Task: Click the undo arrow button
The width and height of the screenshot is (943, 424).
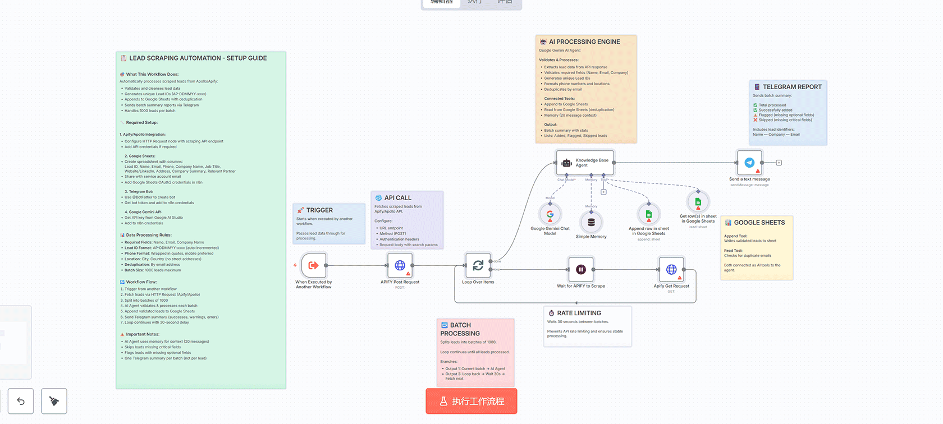Action: click(x=21, y=401)
